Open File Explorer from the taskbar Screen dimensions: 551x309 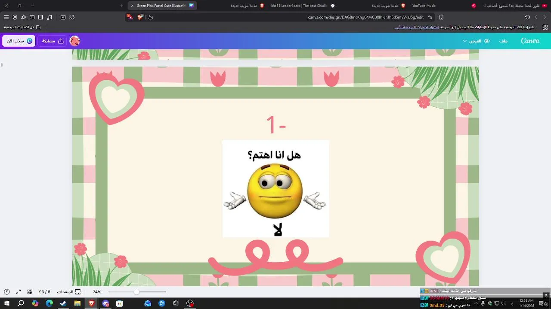[x=77, y=303]
